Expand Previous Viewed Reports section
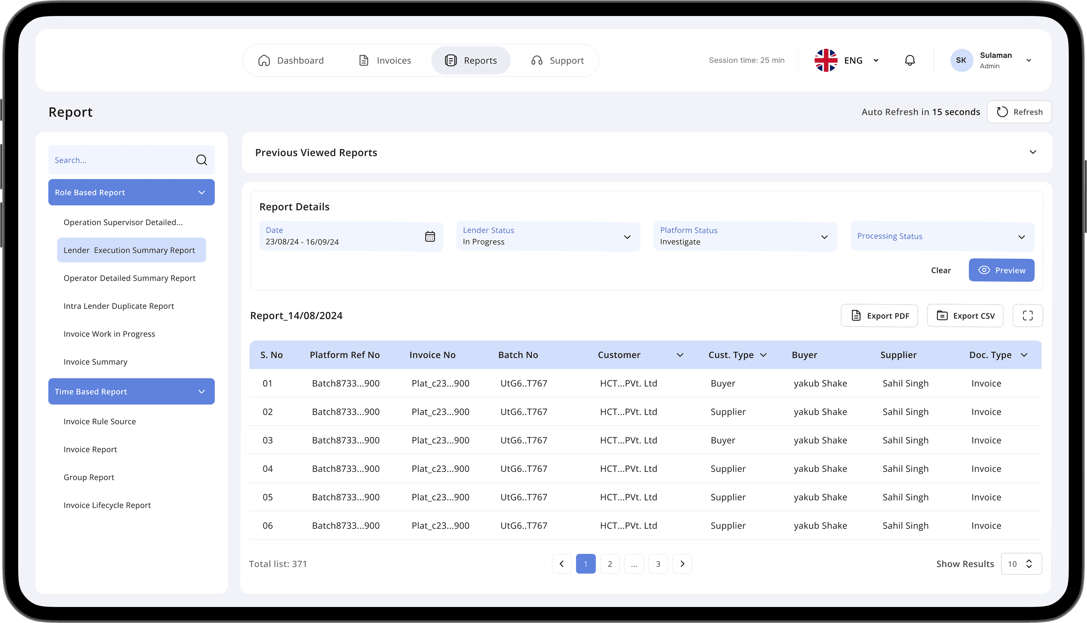Image resolution: width=1087 pixels, height=623 pixels. coord(1033,152)
